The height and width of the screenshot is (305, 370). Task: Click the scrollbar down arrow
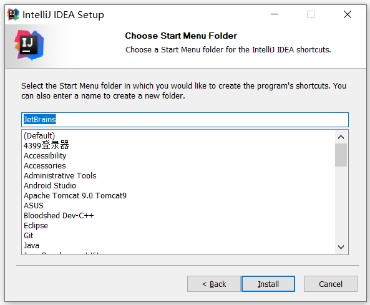tap(341, 247)
